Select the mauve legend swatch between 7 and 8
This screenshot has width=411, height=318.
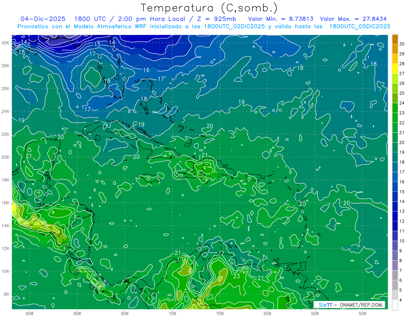(395, 266)
